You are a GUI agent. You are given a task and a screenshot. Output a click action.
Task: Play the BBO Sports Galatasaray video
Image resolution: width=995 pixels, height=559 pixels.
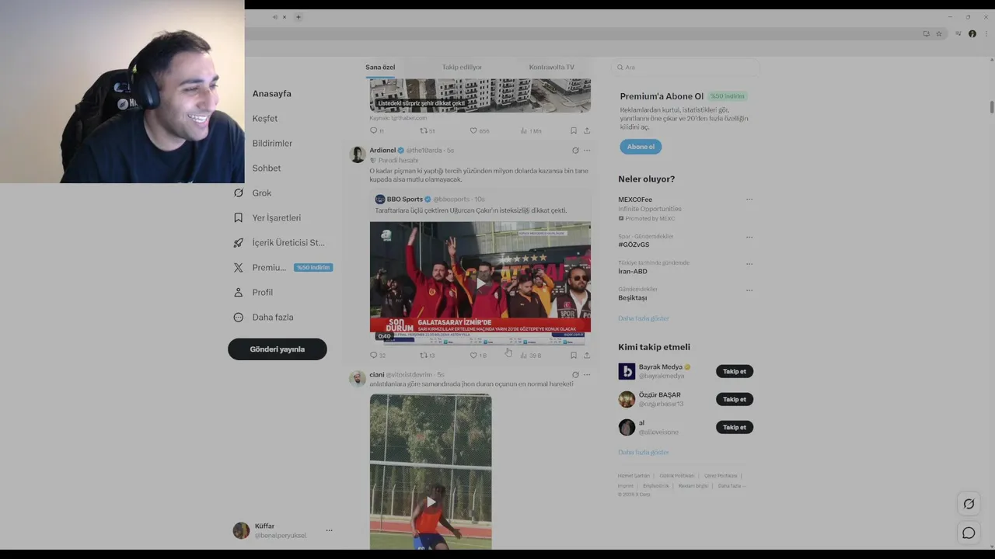480,283
